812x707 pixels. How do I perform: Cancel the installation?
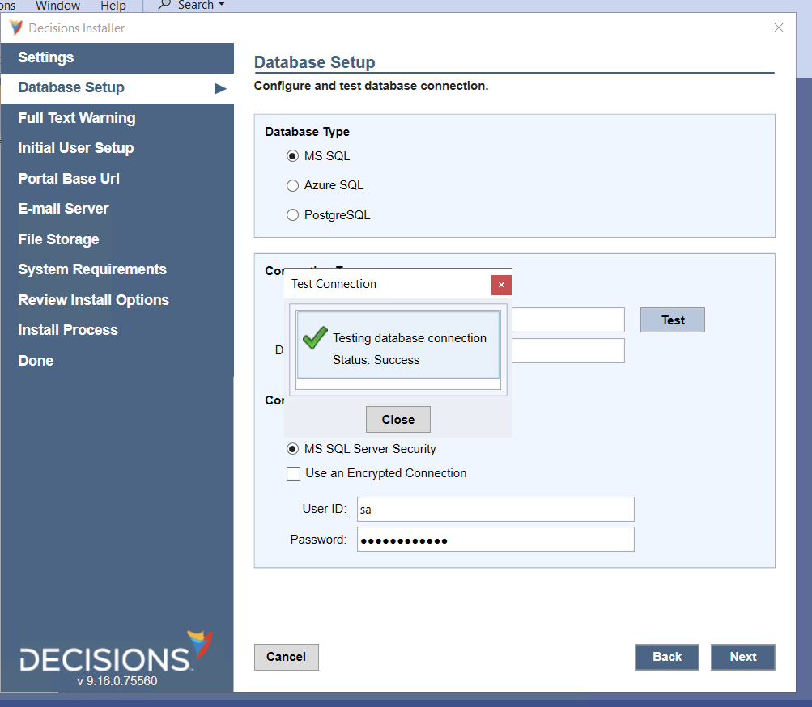coord(286,657)
